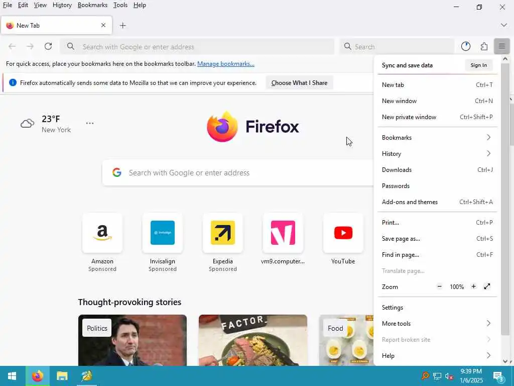Click the muted volume tray icon

tap(449, 376)
